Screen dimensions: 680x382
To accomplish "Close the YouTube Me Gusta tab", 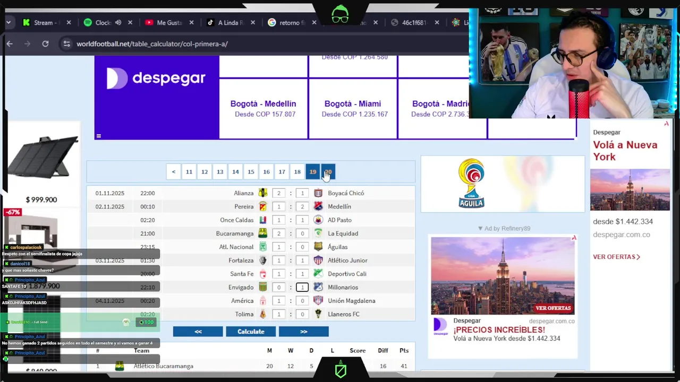I will 192,23.
